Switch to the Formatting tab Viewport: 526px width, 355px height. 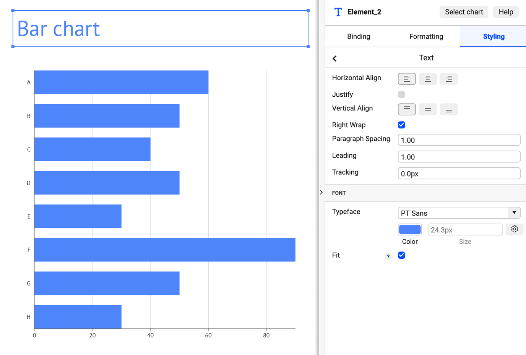[426, 36]
